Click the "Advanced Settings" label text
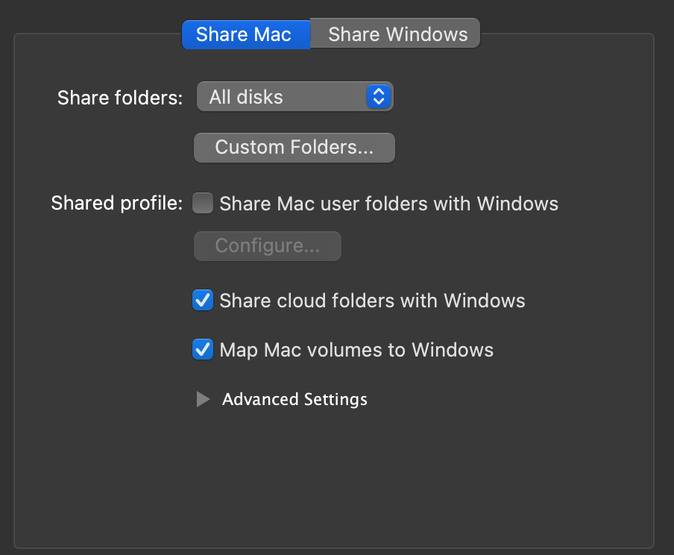Screen dimensions: 674x555 [x=295, y=400]
